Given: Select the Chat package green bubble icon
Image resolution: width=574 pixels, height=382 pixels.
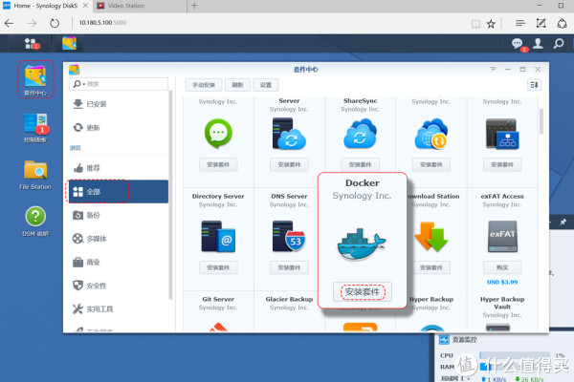Looking at the screenshot, I should click(218, 134).
